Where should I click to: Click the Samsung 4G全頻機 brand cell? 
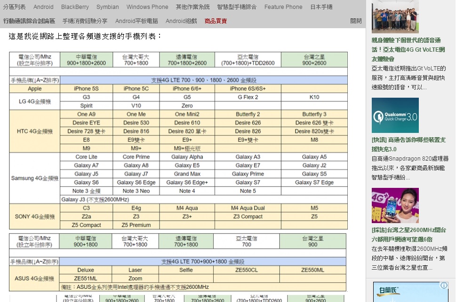35,178
